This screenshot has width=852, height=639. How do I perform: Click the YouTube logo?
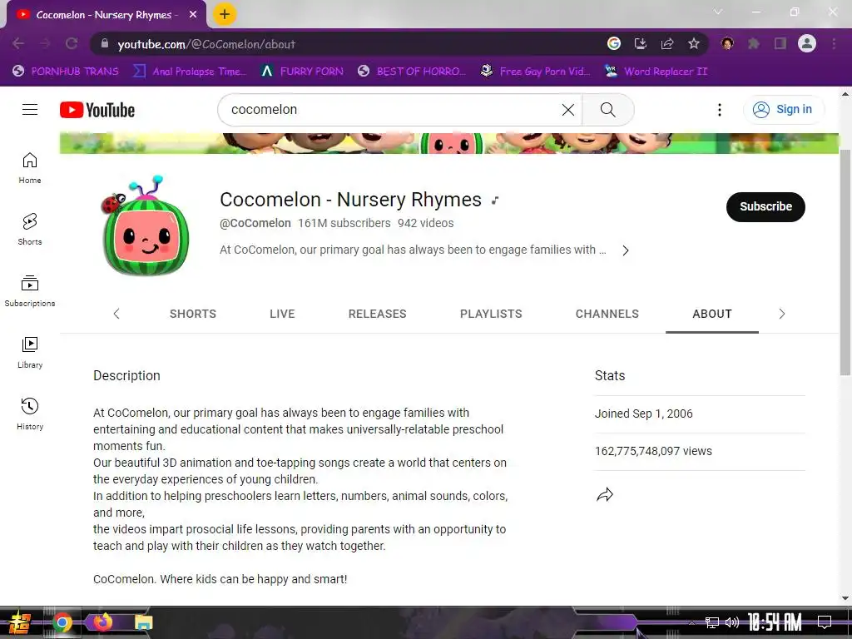pyautogui.click(x=97, y=110)
